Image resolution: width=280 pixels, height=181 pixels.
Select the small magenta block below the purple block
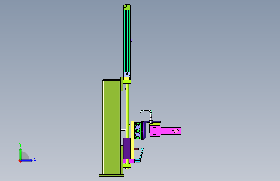point(129,161)
